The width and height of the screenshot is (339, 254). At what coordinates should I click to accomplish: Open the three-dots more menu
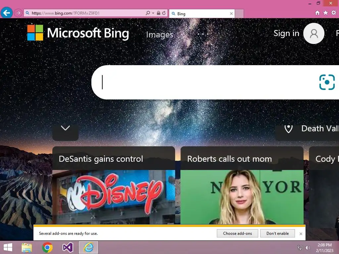(203, 34)
